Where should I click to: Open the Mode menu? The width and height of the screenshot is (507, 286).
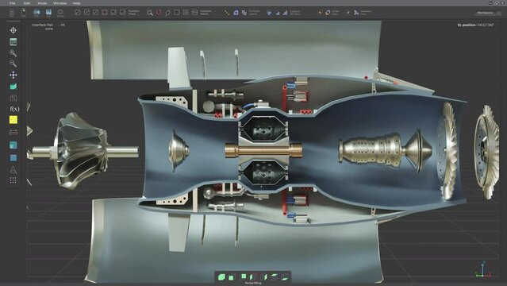[x=42, y=3]
